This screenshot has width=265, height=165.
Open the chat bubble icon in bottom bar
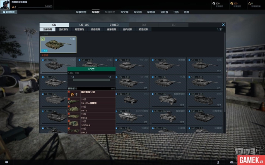7,162
